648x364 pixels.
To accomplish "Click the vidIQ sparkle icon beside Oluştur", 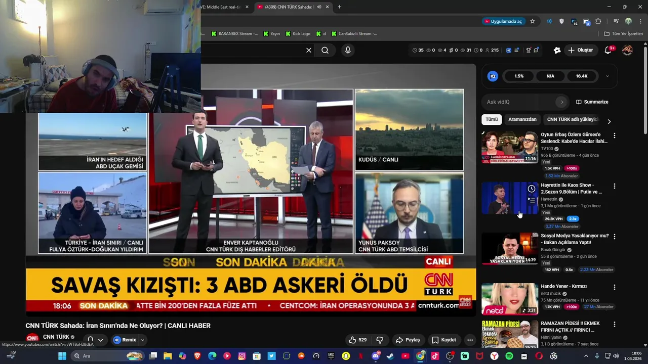I will pos(557,50).
